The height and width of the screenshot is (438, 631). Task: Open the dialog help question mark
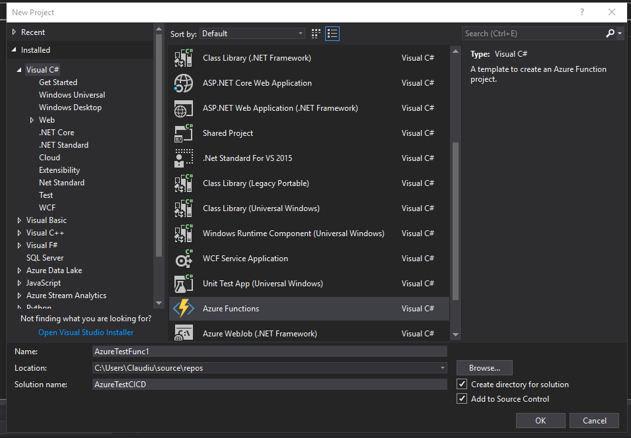(x=582, y=12)
